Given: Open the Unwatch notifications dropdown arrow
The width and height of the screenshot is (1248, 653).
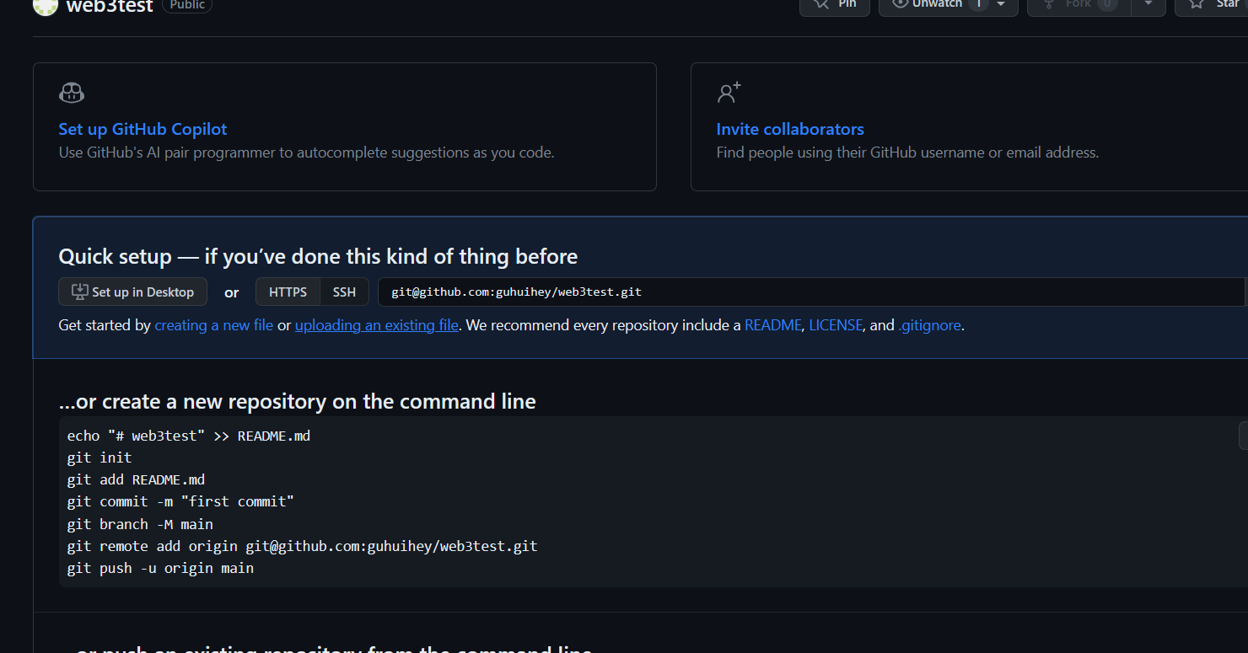Looking at the screenshot, I should tap(1001, 4).
